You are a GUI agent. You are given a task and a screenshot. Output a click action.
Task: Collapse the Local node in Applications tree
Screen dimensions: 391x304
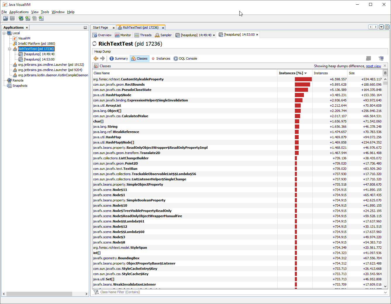3,33
